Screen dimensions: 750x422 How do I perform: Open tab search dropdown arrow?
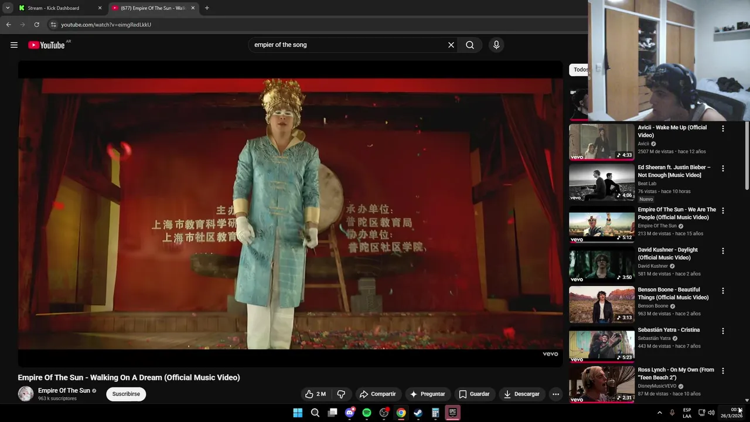tap(7, 8)
